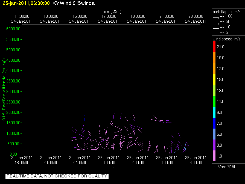The width and height of the screenshot is (245, 184).
Task: Click the 1000.00 altitude label
Action: point(13,133)
